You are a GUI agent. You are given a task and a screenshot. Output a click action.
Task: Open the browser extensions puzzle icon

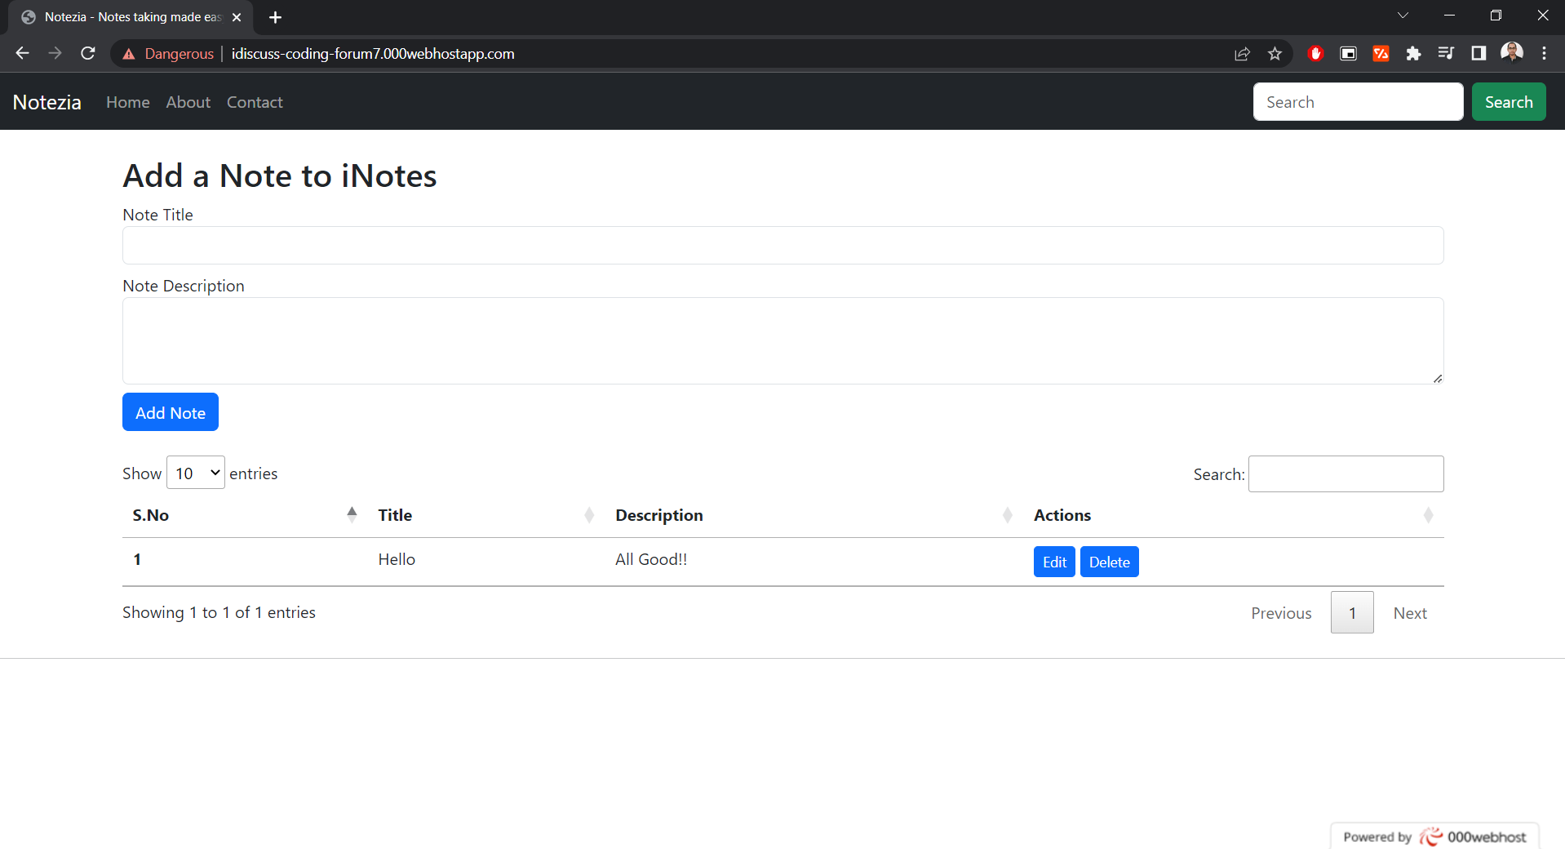pos(1414,53)
